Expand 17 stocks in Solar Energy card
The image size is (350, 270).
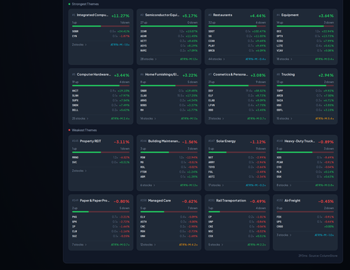[x=216, y=185]
